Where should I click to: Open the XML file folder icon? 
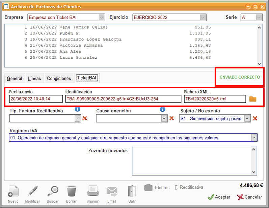click(x=253, y=99)
